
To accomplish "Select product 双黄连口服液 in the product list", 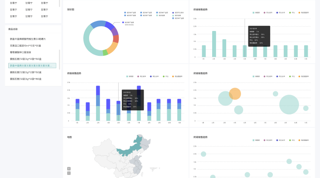I will click(x=25, y=45).
